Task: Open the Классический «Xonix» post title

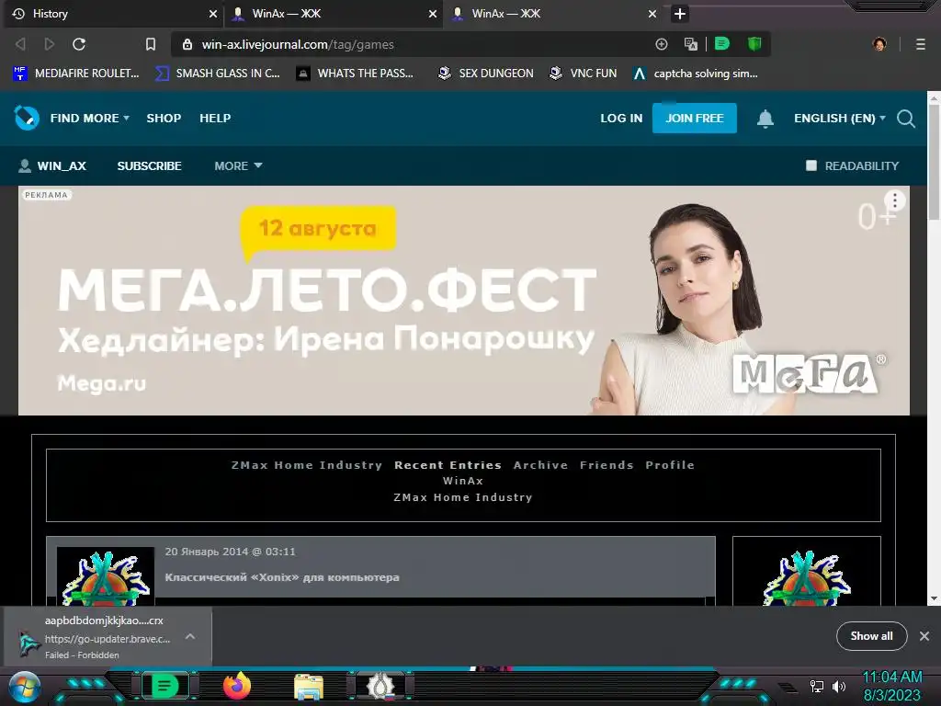Action: (x=282, y=577)
